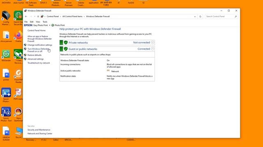263x147 pixels.
Task: Click Private networks green shield icon
Action: tap(66, 42)
